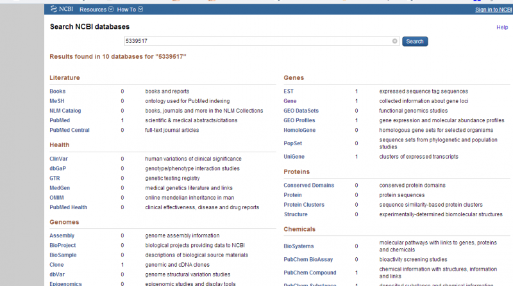Open the BioProject database link
Screen dimensions: 513x286
pos(62,245)
